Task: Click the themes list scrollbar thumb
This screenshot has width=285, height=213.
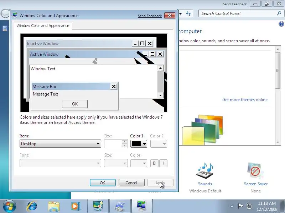Action: click(x=278, y=70)
